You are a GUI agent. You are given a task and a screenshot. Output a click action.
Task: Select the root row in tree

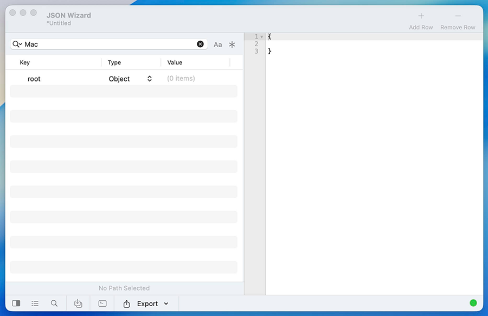(34, 79)
